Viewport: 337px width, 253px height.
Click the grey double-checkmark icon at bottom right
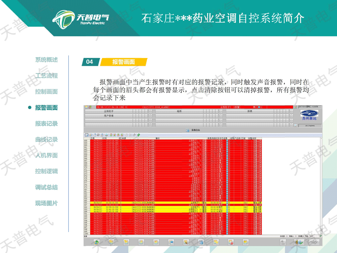(314, 242)
